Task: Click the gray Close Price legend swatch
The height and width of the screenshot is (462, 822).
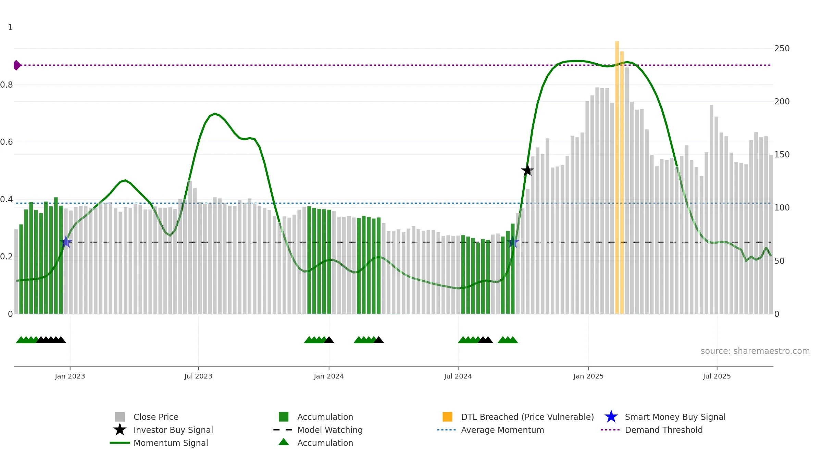Action: click(x=120, y=417)
